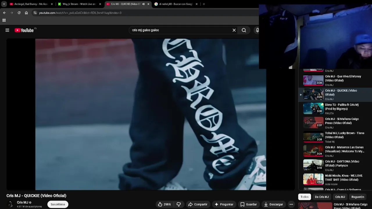
Task: Click title Cris MJ - DAYTONA (Video Oficial)
Action: tap(342, 163)
